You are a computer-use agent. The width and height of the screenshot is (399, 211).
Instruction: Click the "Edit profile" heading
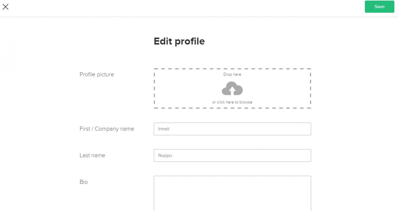179,41
